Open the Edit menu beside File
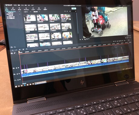 coord(19,5)
